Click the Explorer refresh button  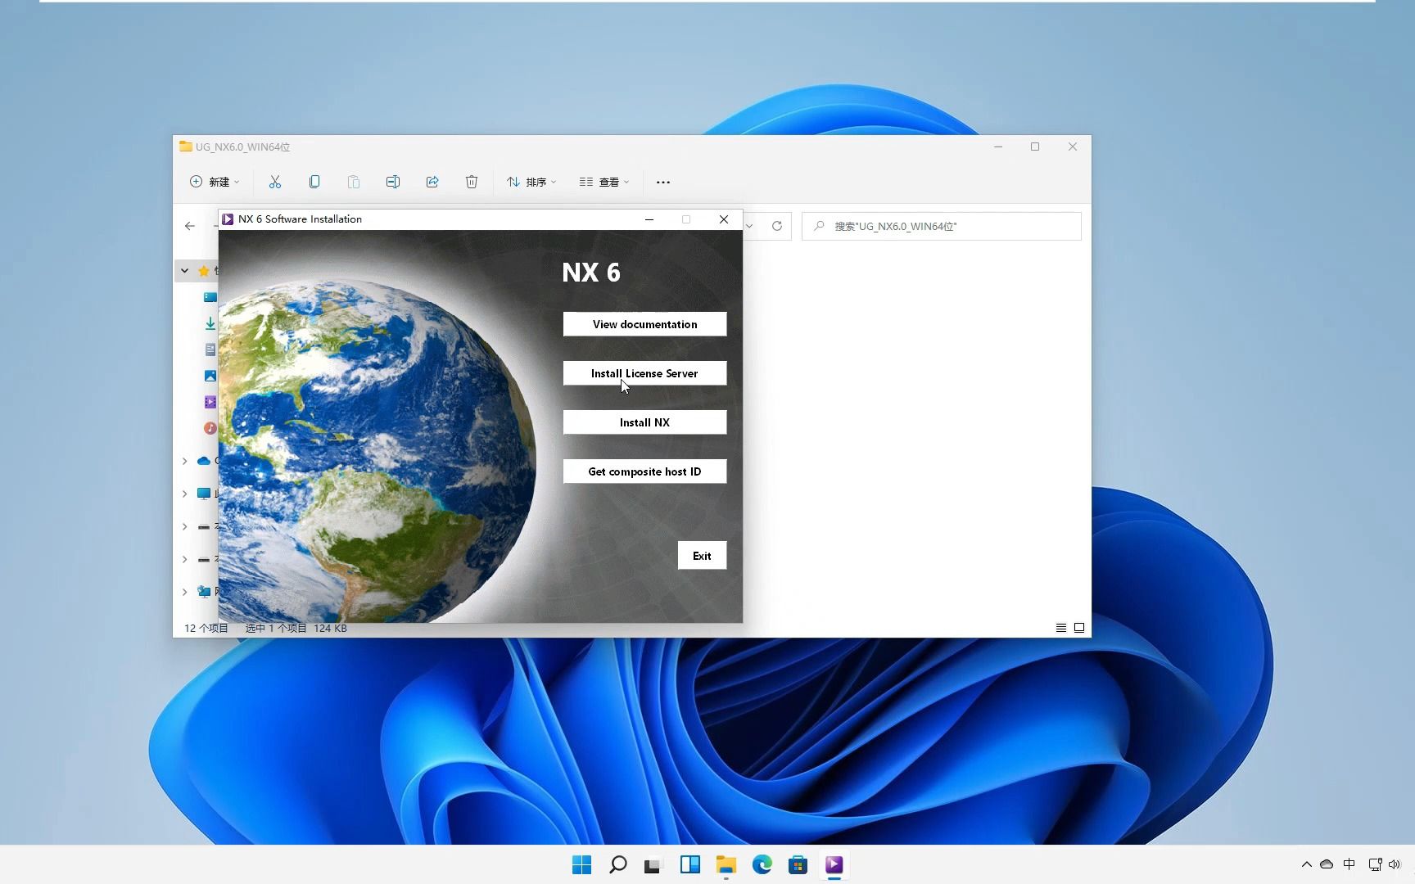777,226
